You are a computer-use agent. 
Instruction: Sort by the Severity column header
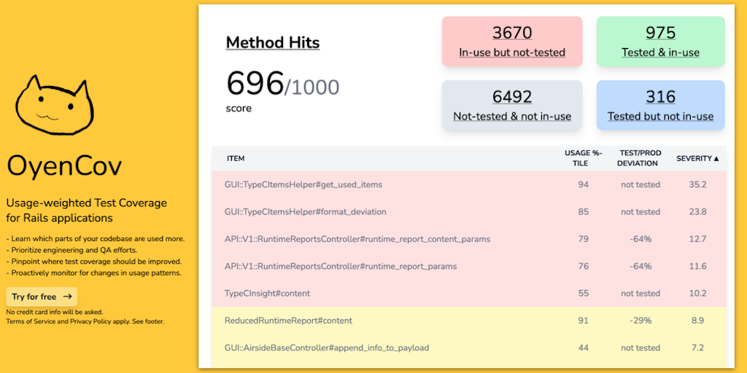pos(697,158)
